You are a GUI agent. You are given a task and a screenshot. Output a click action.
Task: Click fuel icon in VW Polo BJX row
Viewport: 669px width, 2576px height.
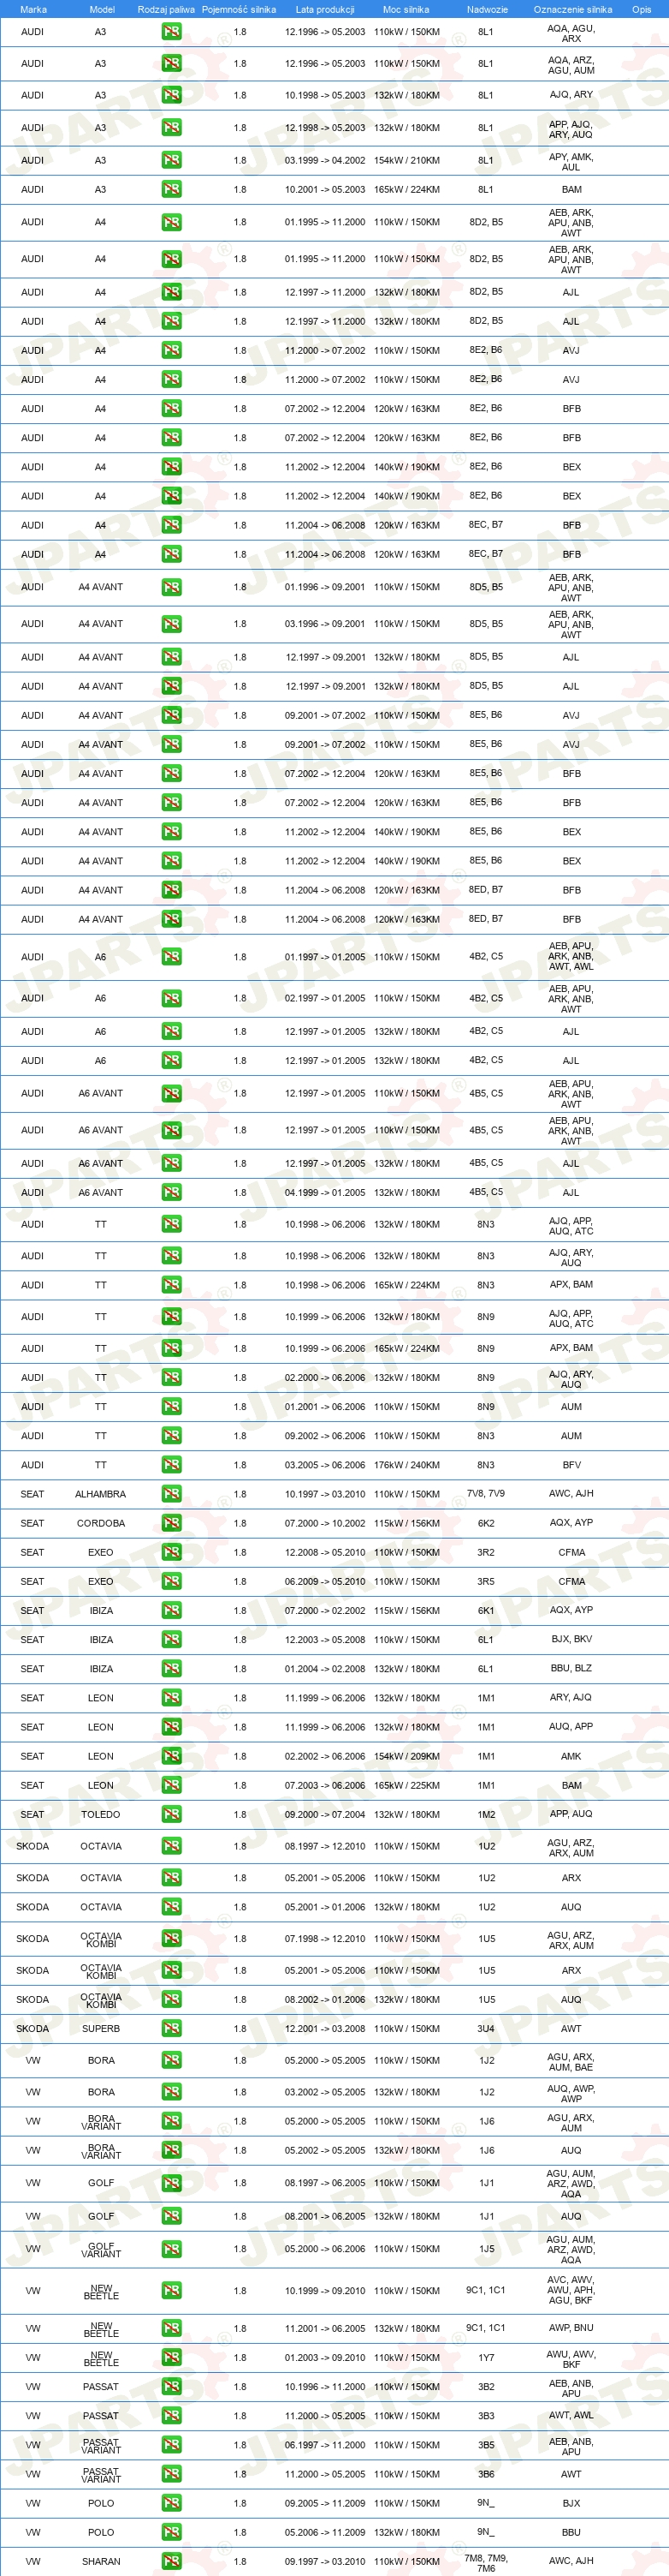tap(172, 2503)
